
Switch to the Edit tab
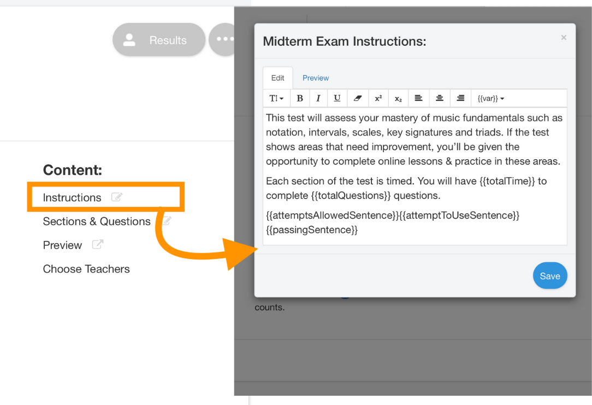(277, 78)
